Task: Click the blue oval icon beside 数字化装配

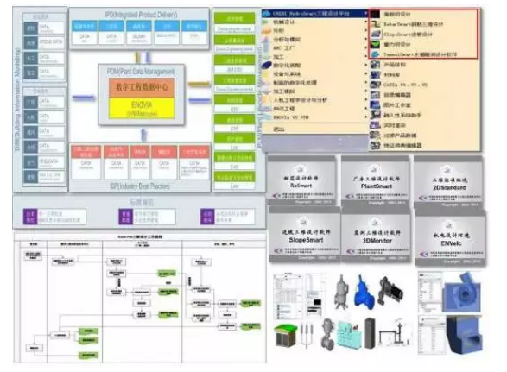Action: (266, 65)
